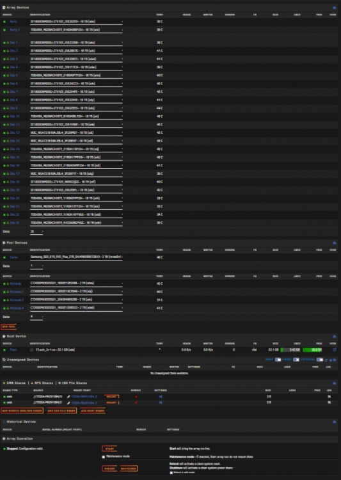Screen dimensions: 341x480
Task: Collapse the Historical Devices section arrow
Action: (334, 422)
